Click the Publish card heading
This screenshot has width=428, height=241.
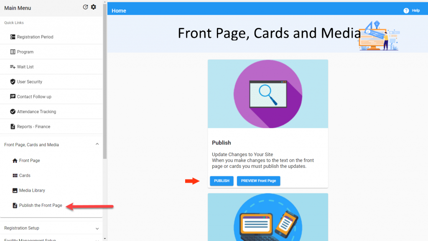click(222, 142)
